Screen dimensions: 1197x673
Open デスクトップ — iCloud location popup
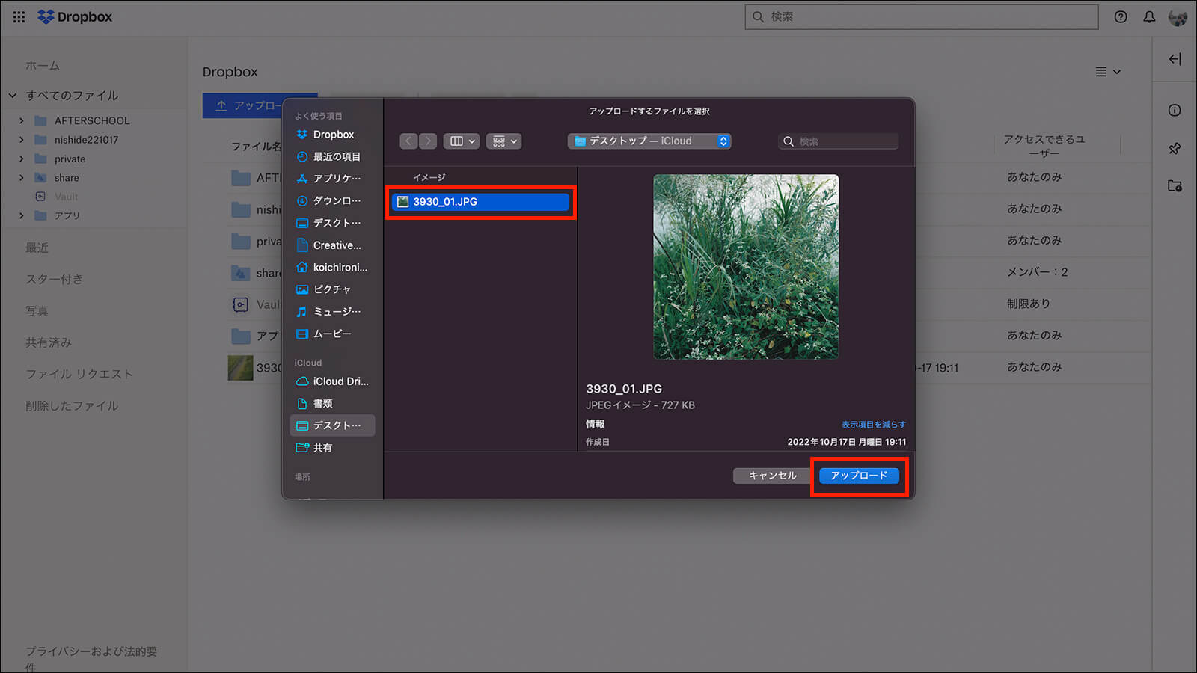click(649, 141)
